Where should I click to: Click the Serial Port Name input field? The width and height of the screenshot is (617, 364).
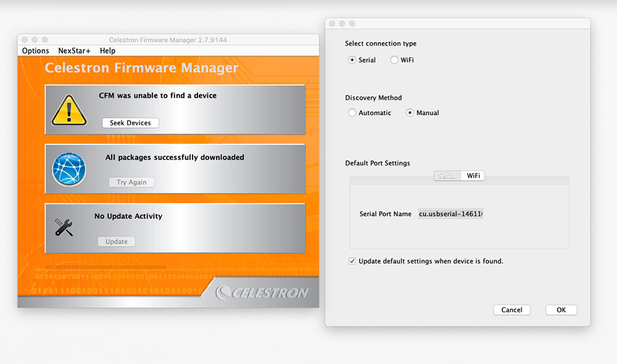coord(450,213)
